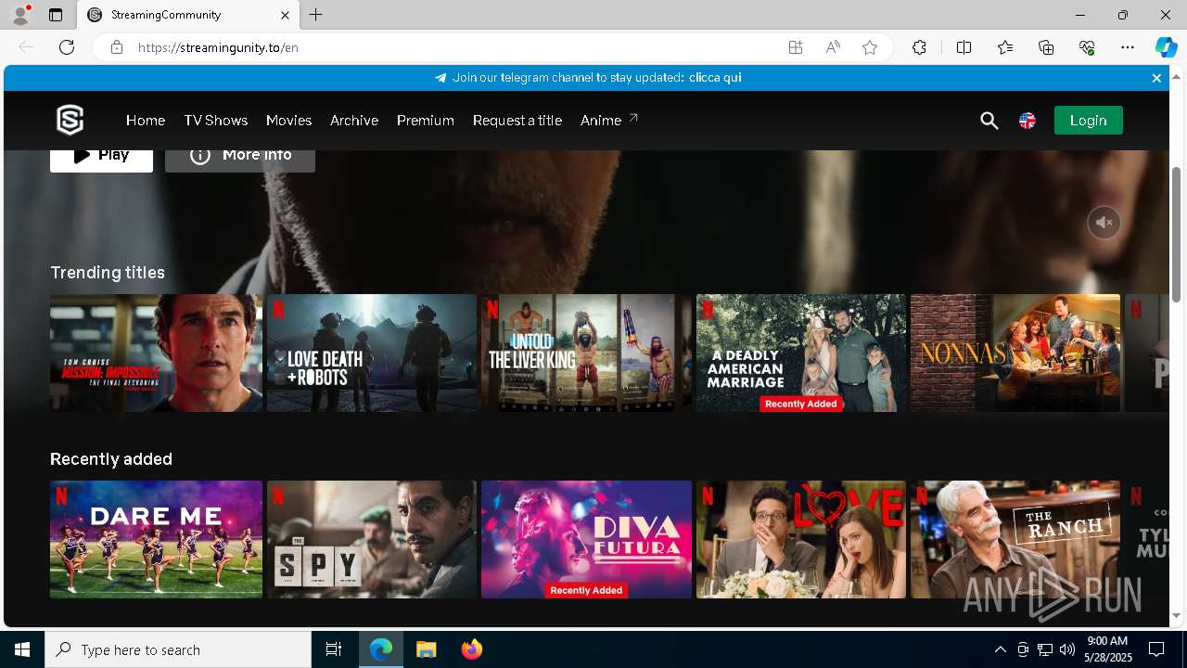Open A Deadly American Marriage thumbnail
The image size is (1187, 668).
(801, 353)
